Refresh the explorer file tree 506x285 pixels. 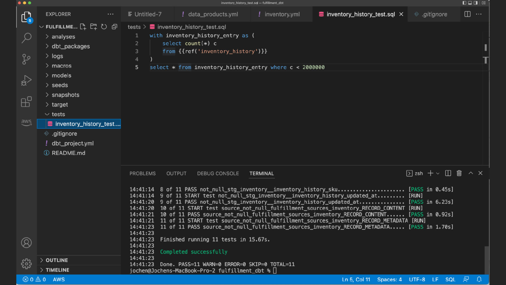click(x=104, y=27)
